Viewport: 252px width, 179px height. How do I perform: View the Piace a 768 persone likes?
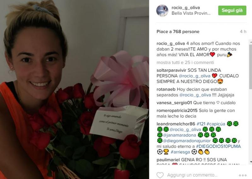[x=178, y=32]
